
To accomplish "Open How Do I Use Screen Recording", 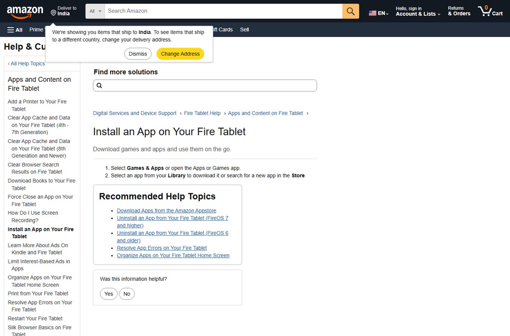I will pos(33,216).
